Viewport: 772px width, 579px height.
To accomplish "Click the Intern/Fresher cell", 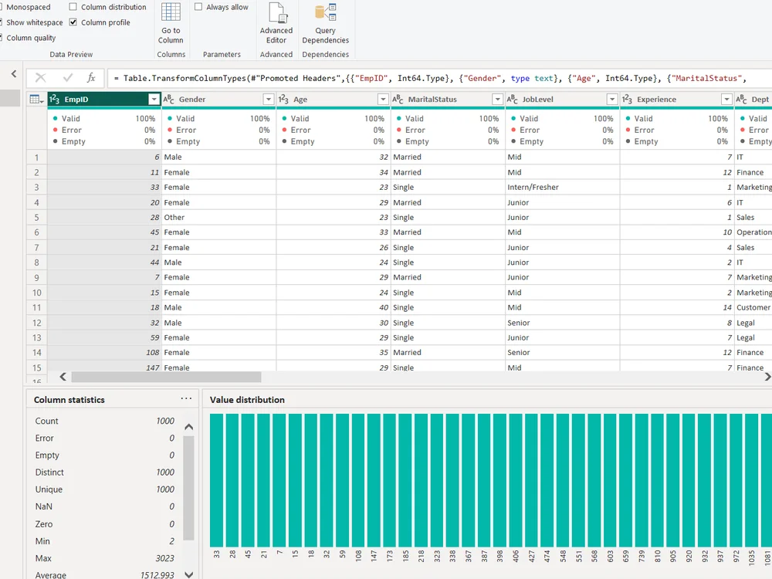I will (x=562, y=187).
